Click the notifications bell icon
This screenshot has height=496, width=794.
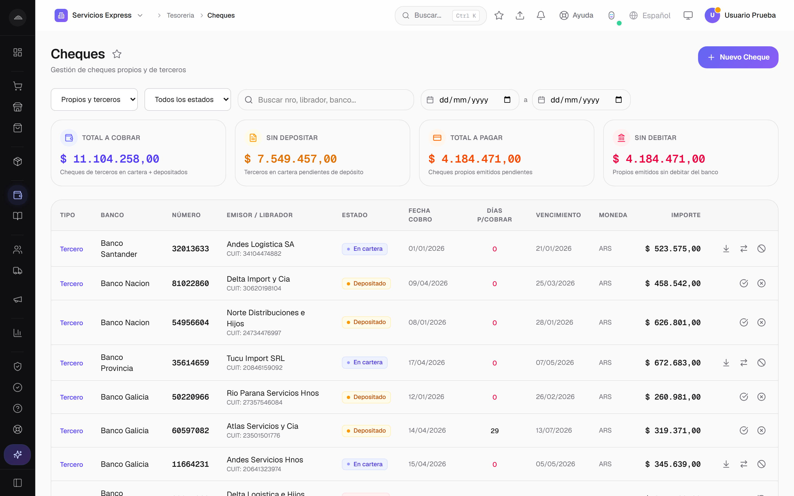tap(541, 15)
